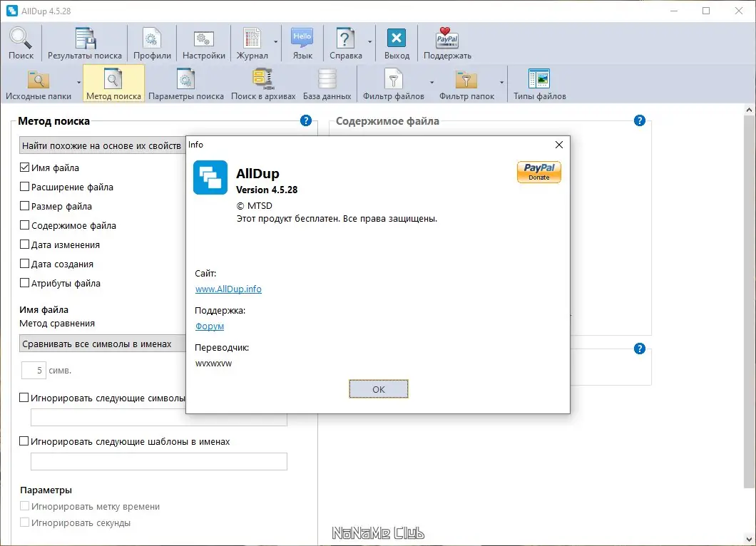Image resolution: width=756 pixels, height=546 pixels.
Task: Check Игнорировать следующие символы
Action: pyautogui.click(x=24, y=398)
